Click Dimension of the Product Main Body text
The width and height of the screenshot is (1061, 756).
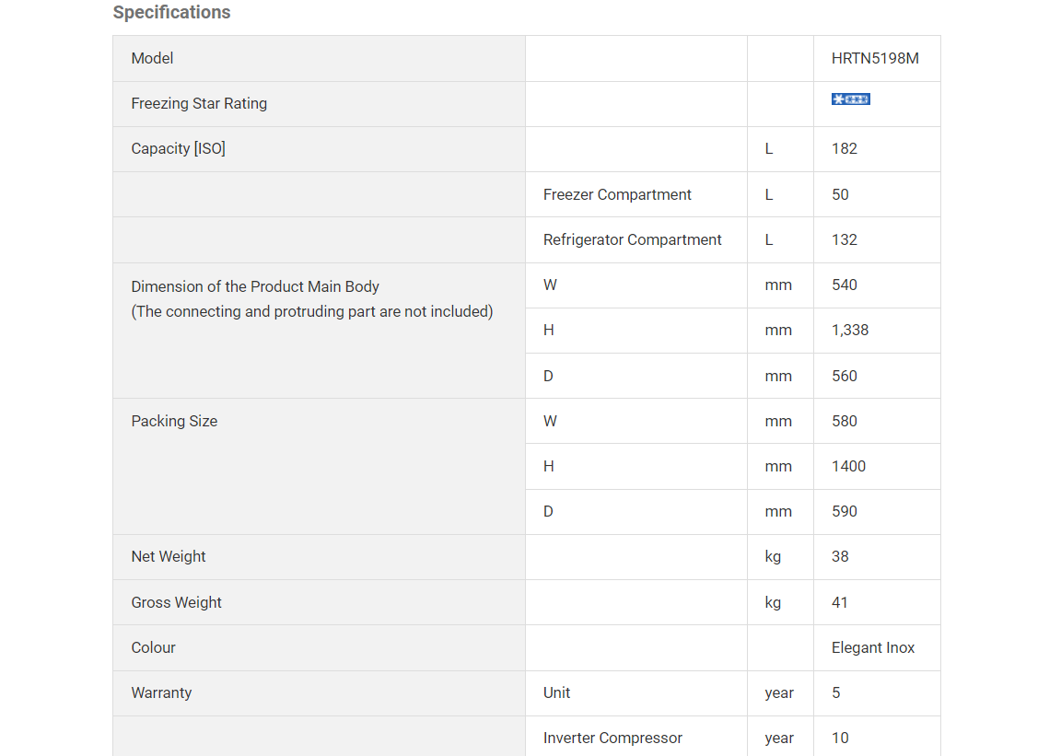255,286
